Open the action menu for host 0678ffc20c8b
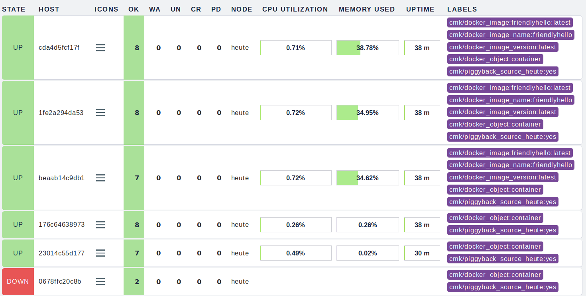 (x=100, y=281)
